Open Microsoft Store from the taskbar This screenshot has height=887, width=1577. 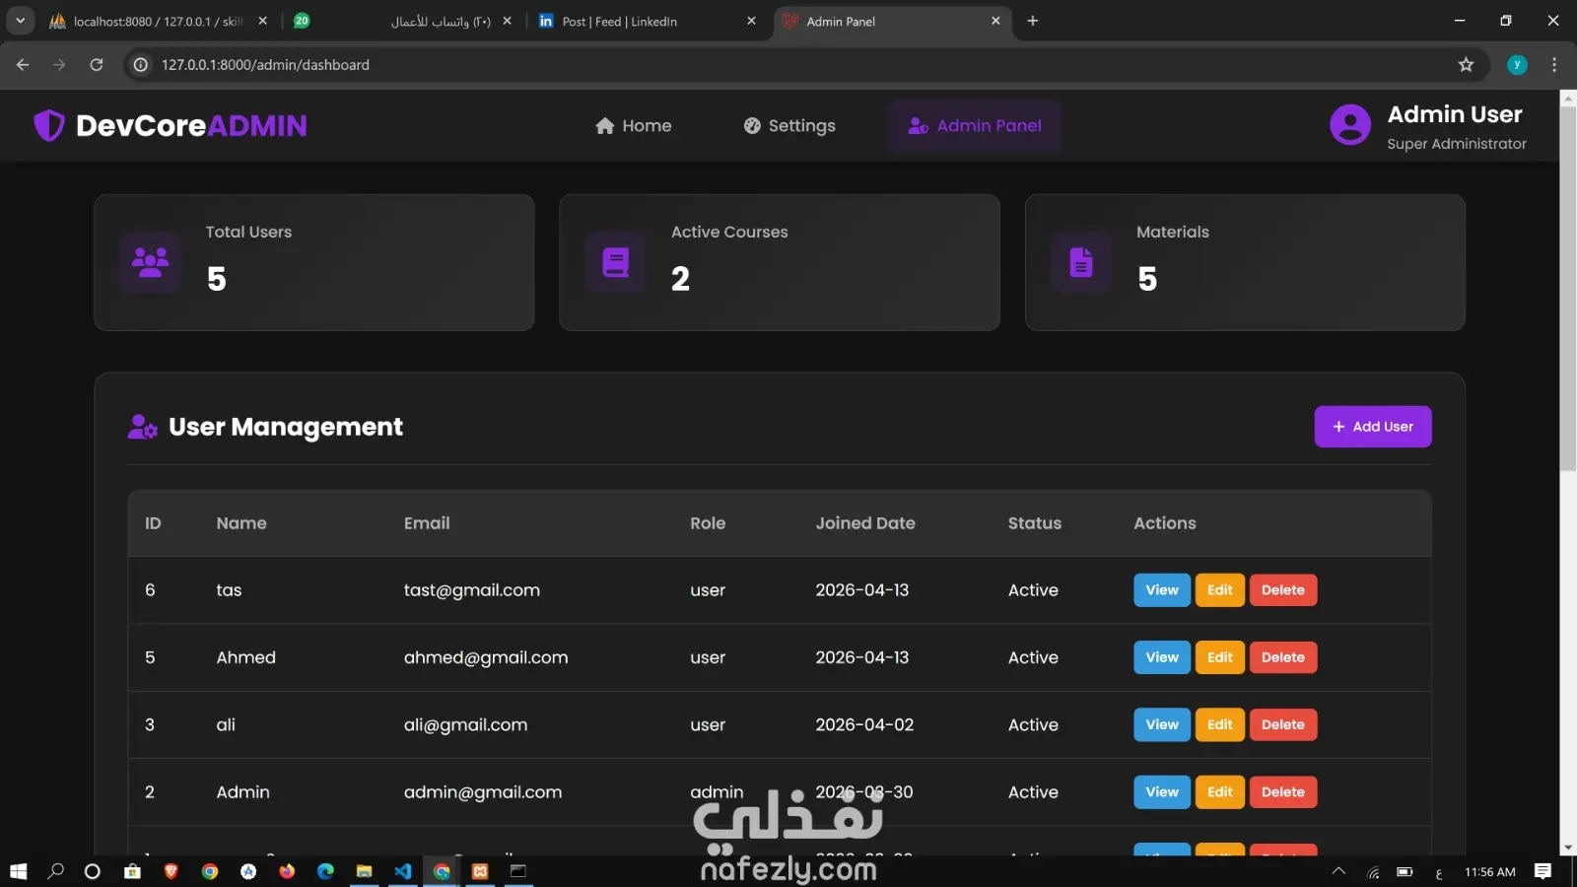point(132,871)
